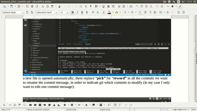197x111 pixels.
Task: Click the Select arrow tool in Drawing bar
Action: pos(4,105)
